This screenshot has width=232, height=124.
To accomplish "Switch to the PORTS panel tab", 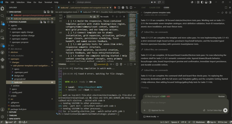I will [x=72, y=64].
